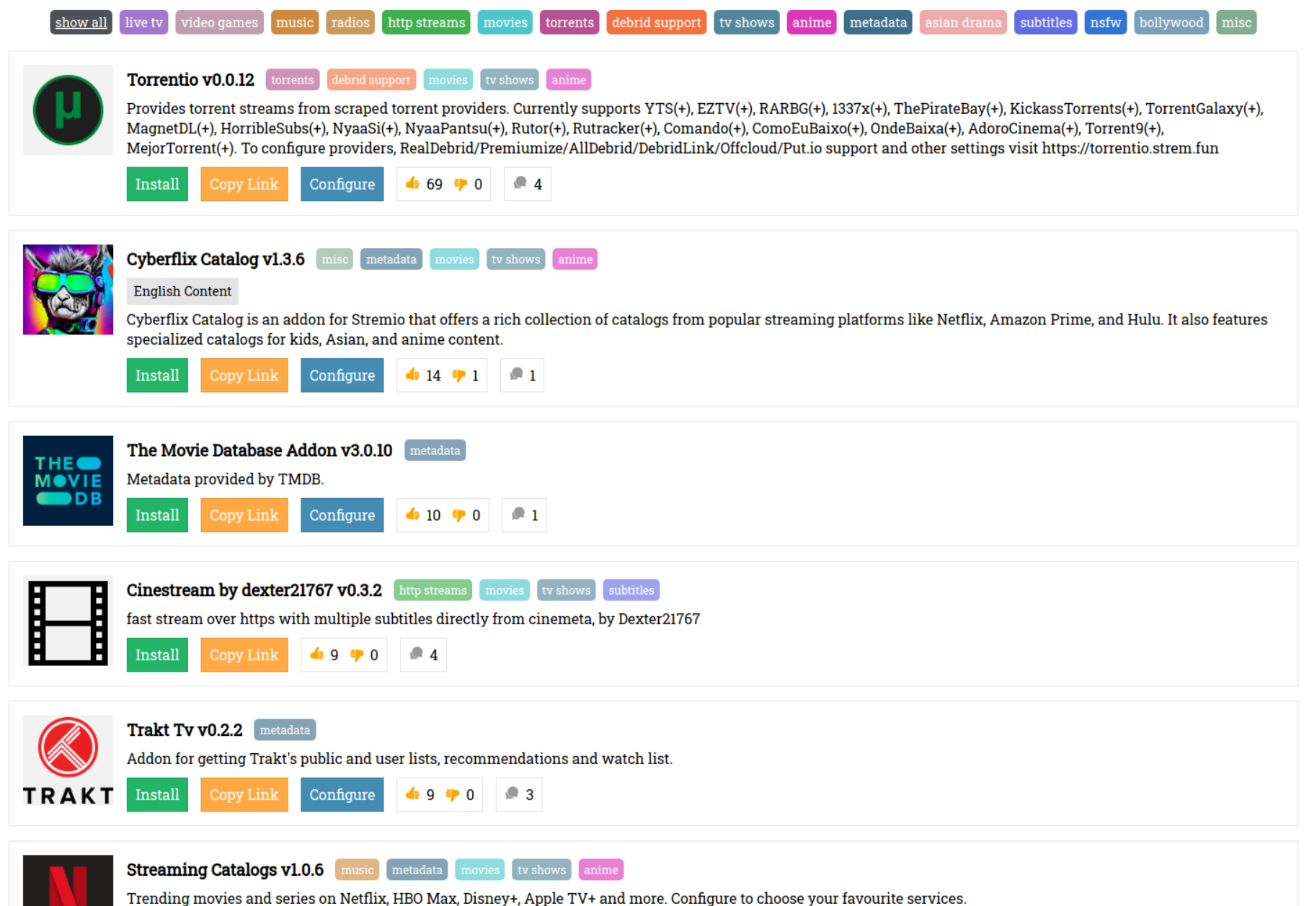Configure The Movie Database Addon
The height and width of the screenshot is (906, 1304).
(342, 515)
